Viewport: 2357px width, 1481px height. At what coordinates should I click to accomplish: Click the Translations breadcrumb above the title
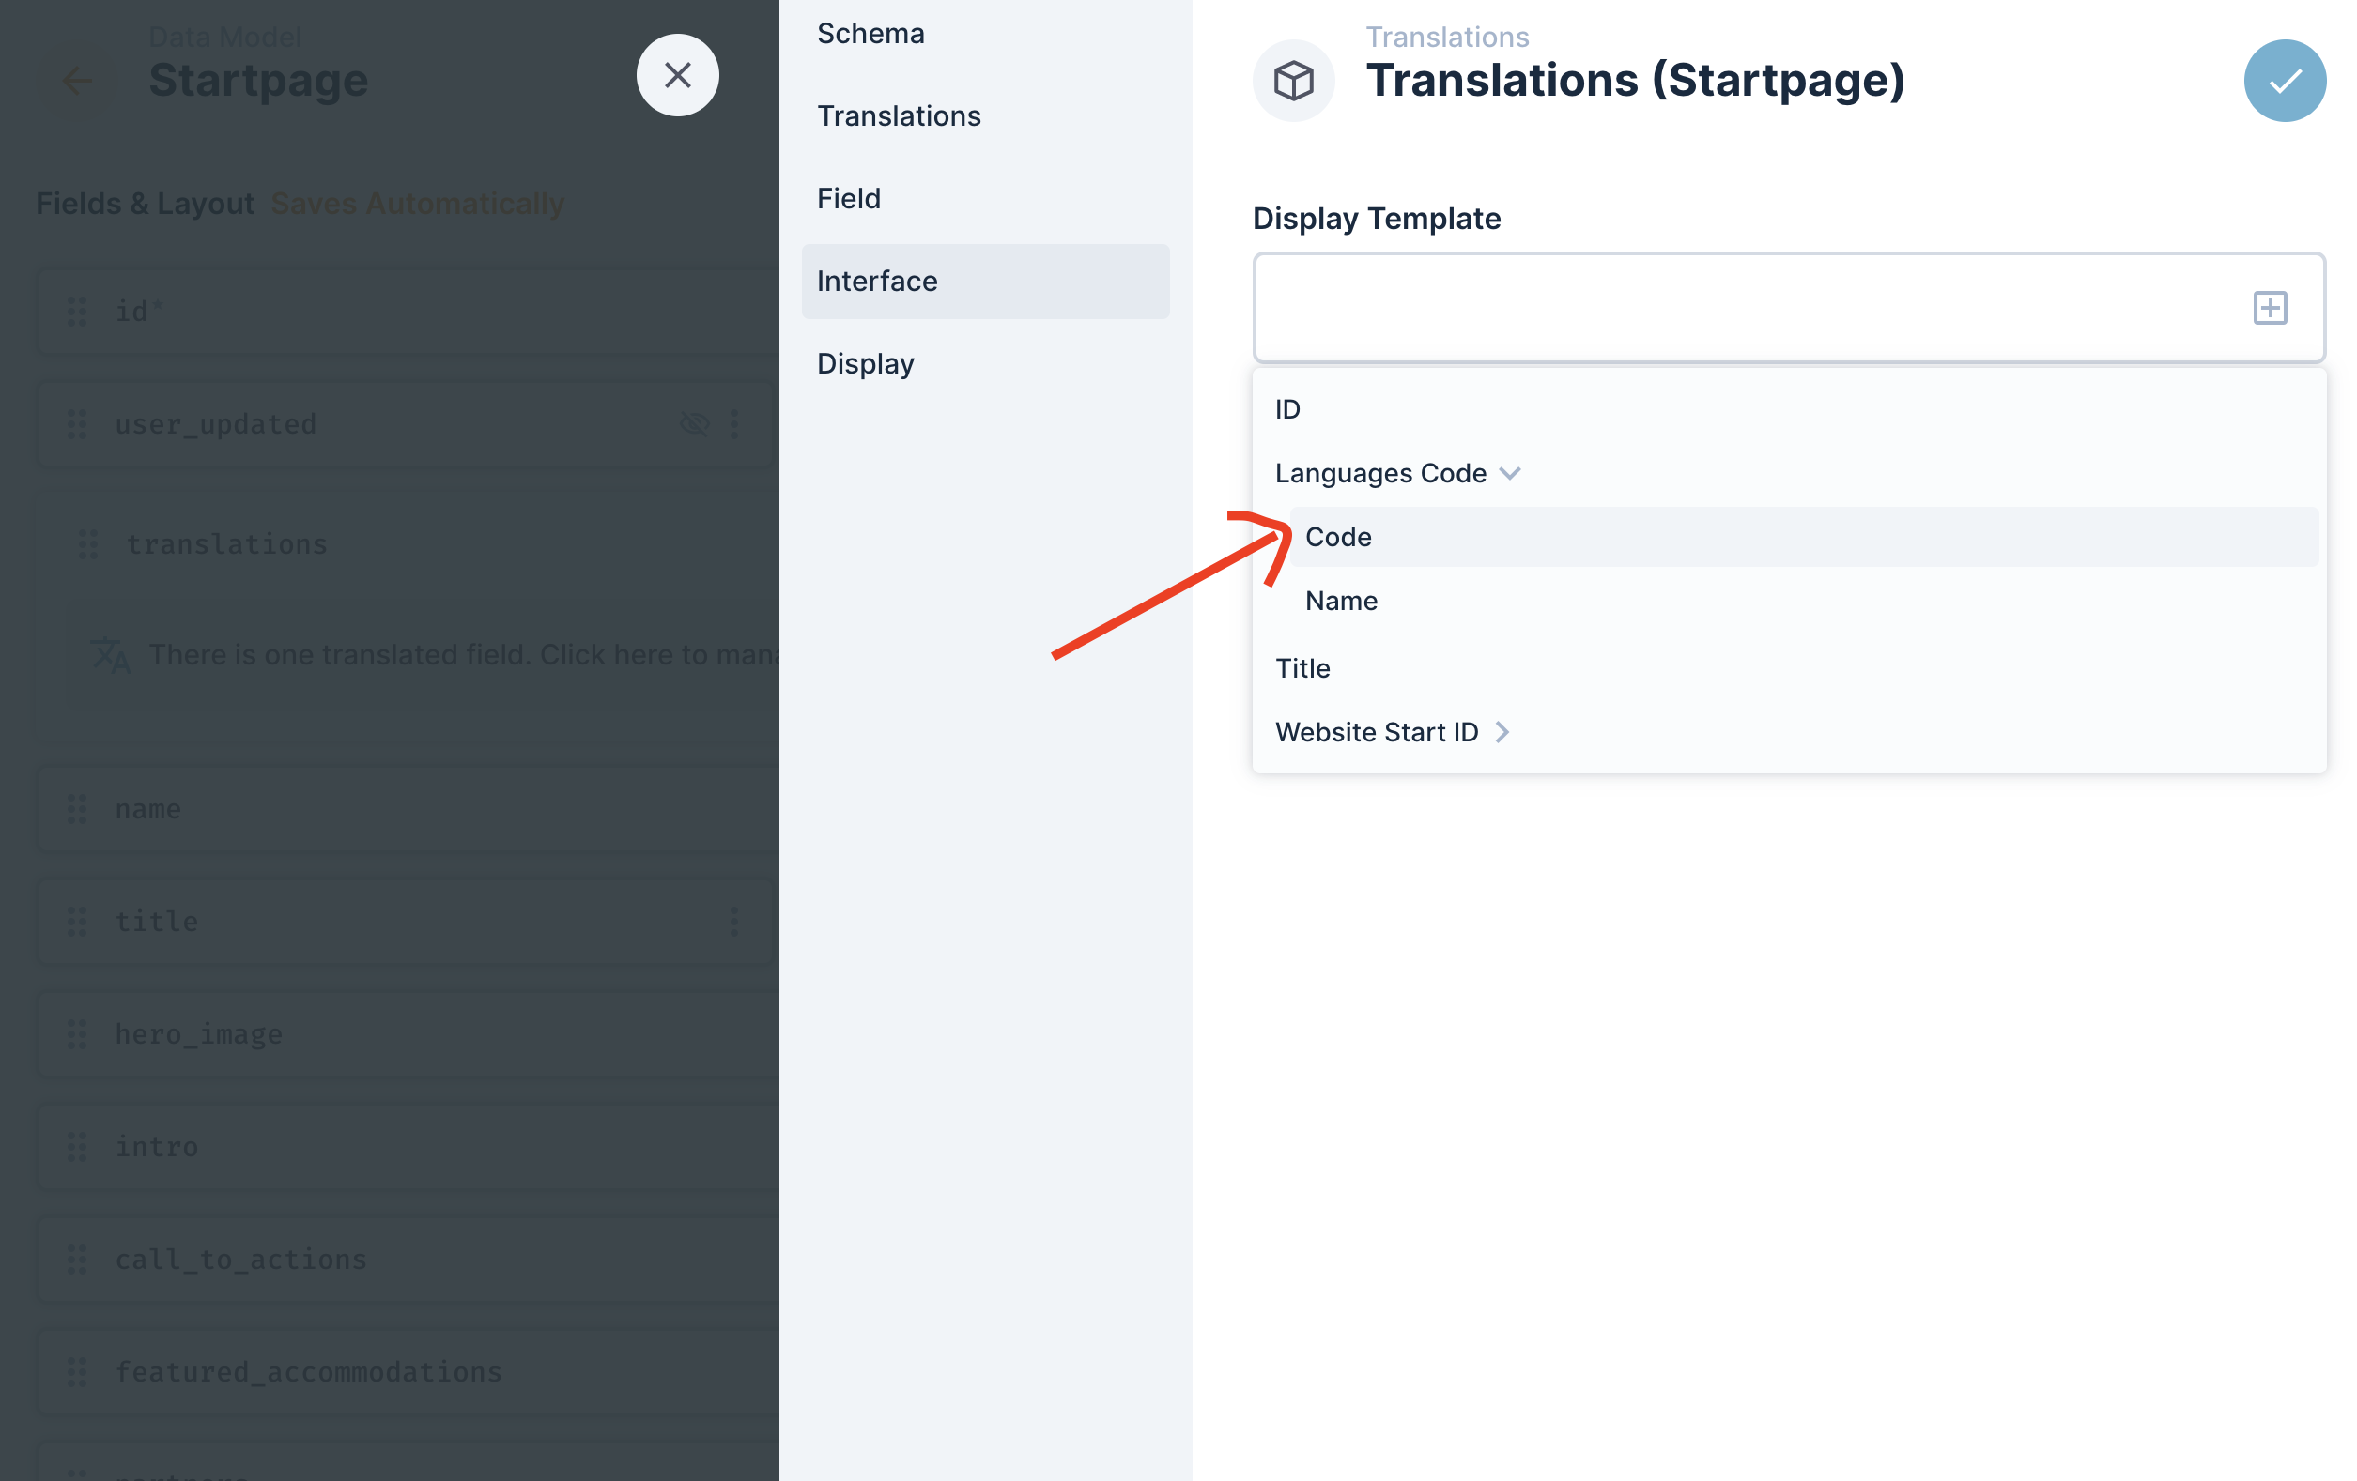pyautogui.click(x=1447, y=37)
